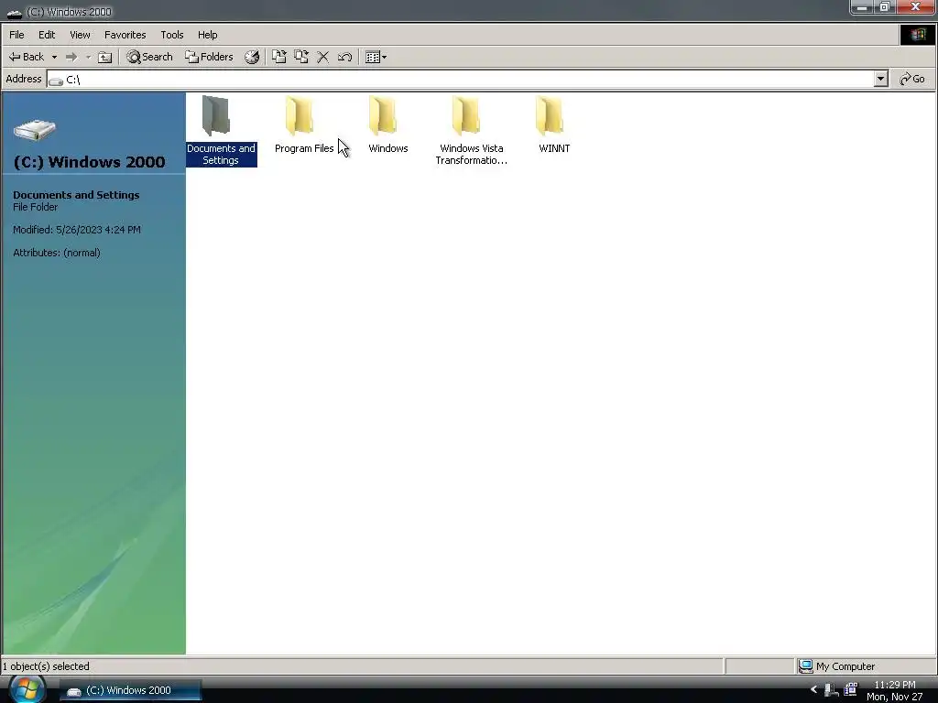Delete the selected item with X icon
938x703 pixels.
(x=323, y=57)
